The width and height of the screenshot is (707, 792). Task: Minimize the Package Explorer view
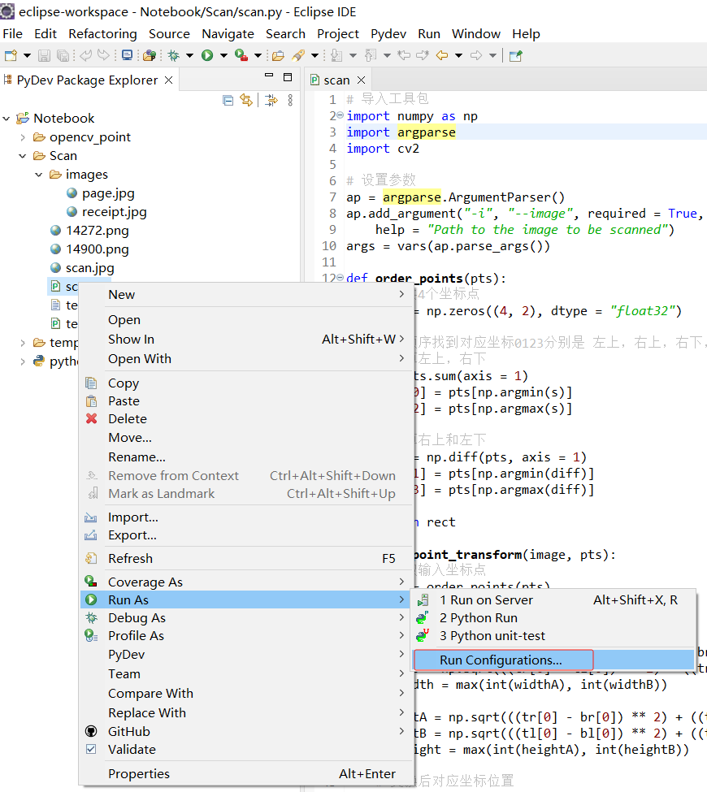(269, 76)
